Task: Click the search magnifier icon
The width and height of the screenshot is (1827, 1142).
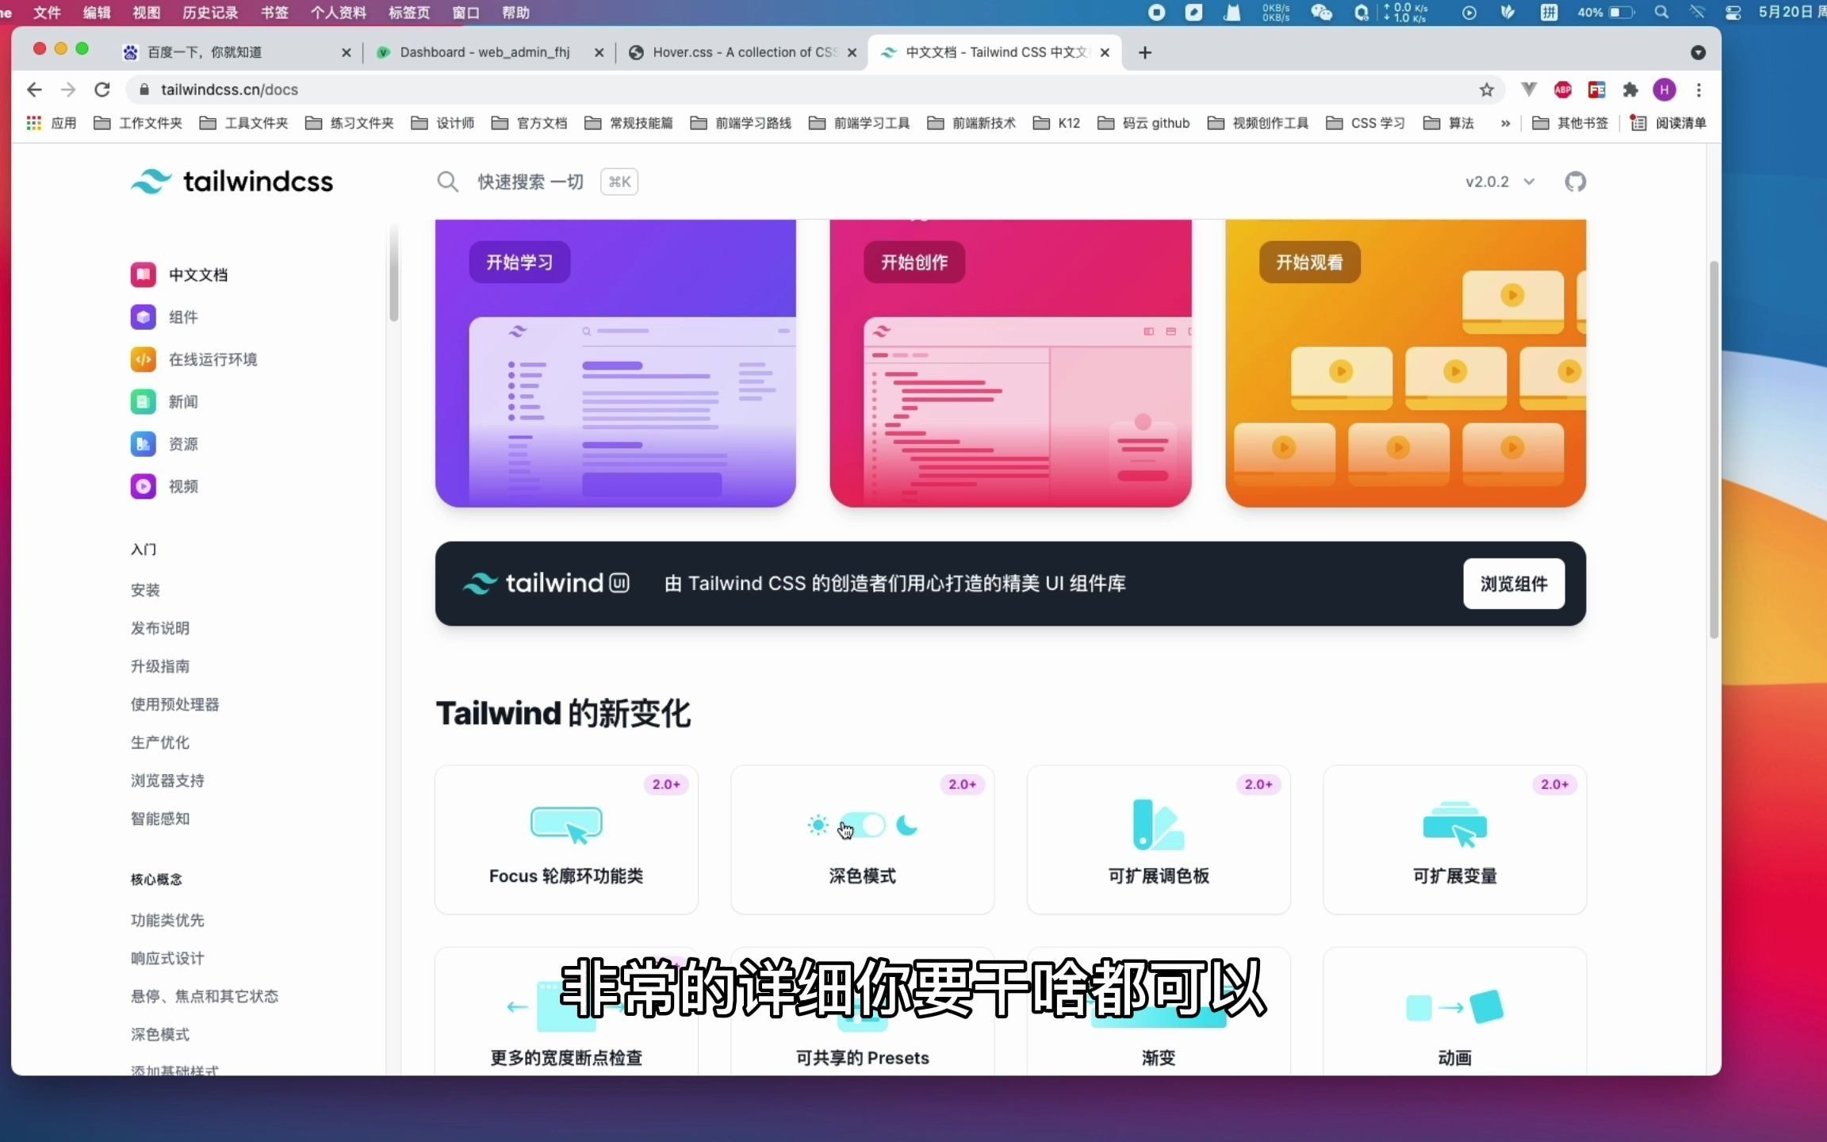Action: point(447,182)
